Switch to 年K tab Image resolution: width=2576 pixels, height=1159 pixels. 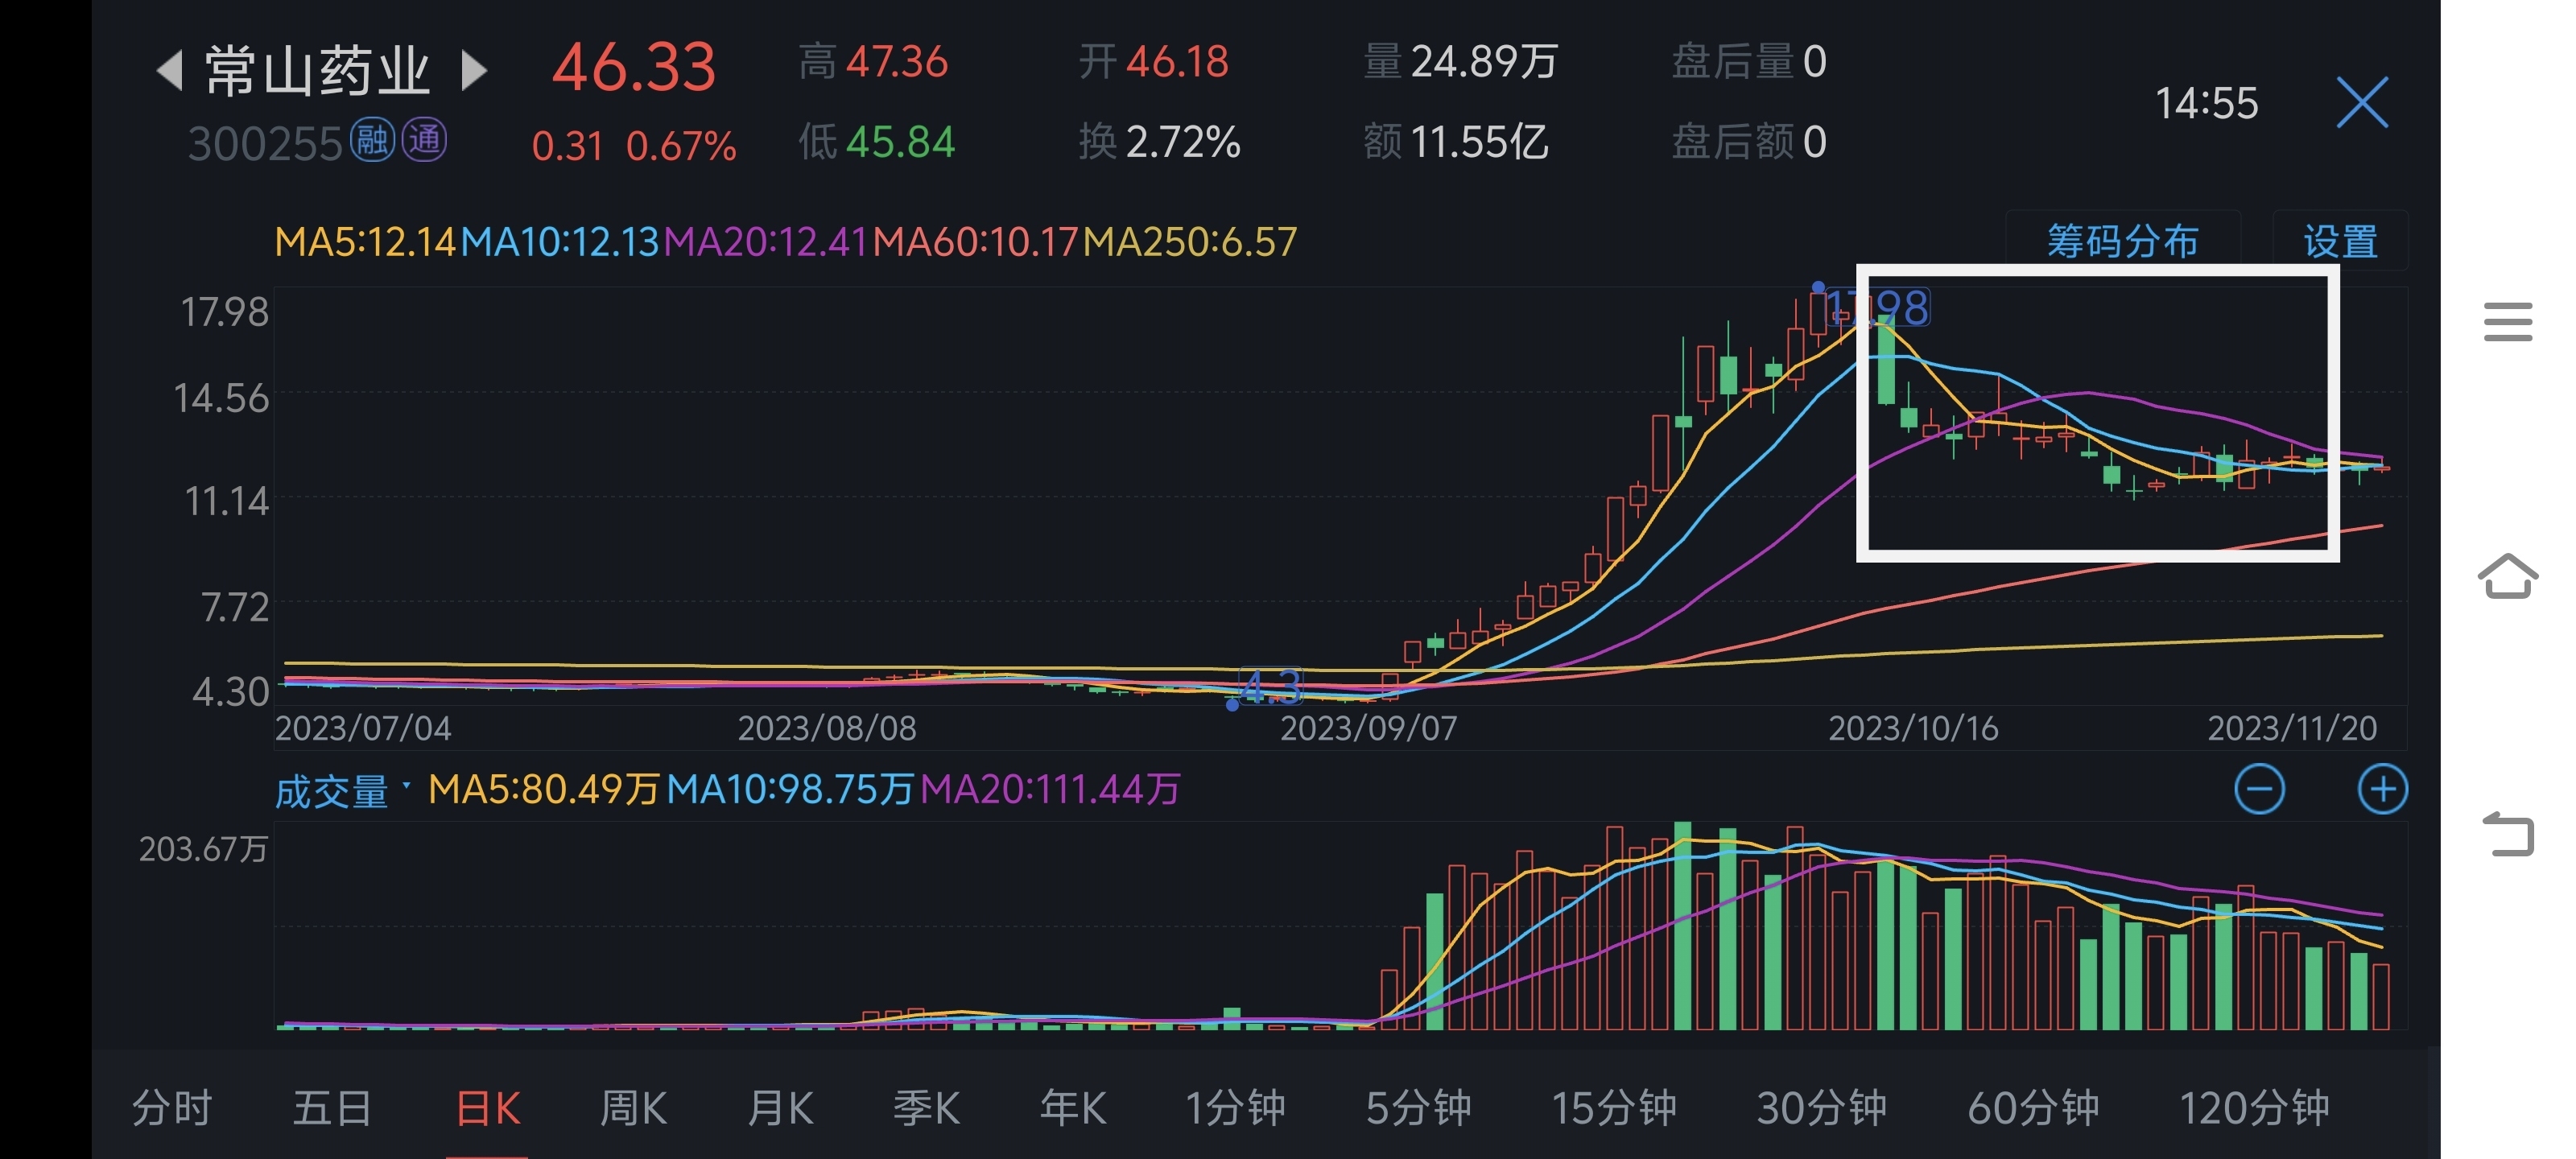pos(1073,1107)
